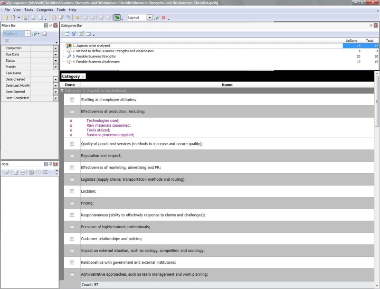Open the Due Date filter dropdown
Screen dimensions: 380x289
click(x=56, y=55)
